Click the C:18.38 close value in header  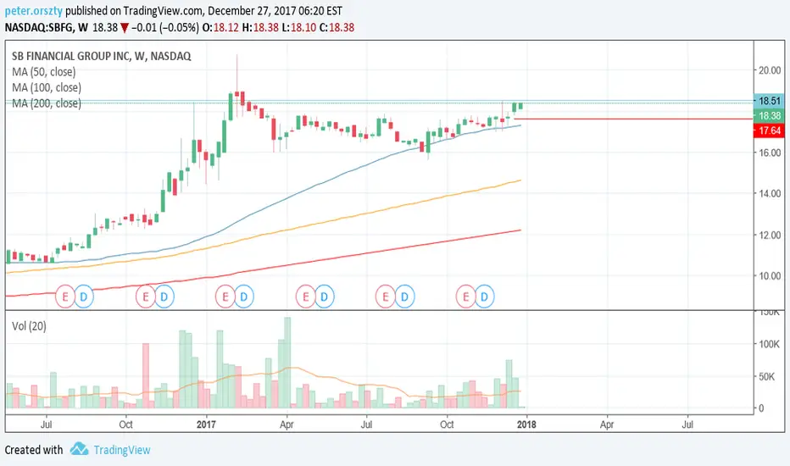[x=336, y=27]
